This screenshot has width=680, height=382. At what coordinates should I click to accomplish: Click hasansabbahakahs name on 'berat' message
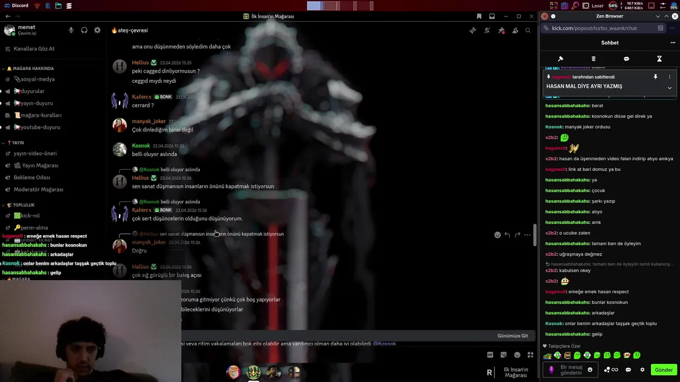click(567, 106)
